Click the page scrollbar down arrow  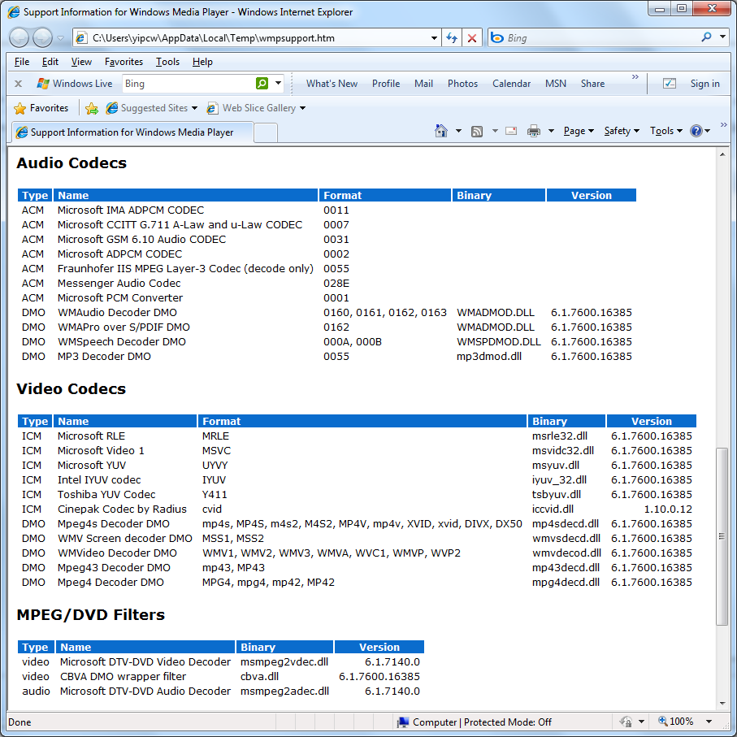click(722, 703)
